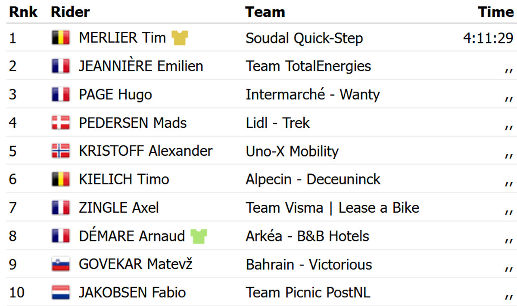Click the Belgian flag next to KIELICH Timo
This screenshot has width=517, height=306.
tap(61, 179)
